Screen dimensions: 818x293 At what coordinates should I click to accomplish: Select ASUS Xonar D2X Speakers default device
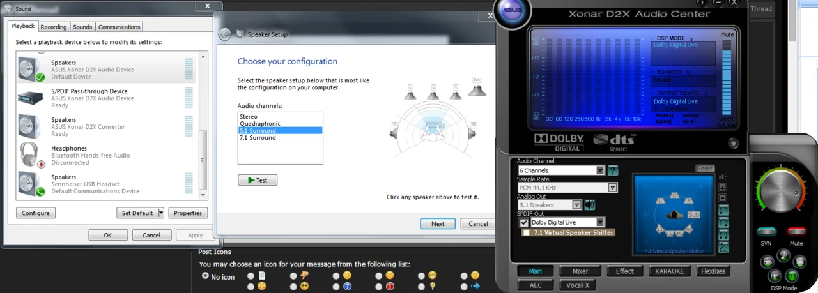pyautogui.click(x=107, y=70)
